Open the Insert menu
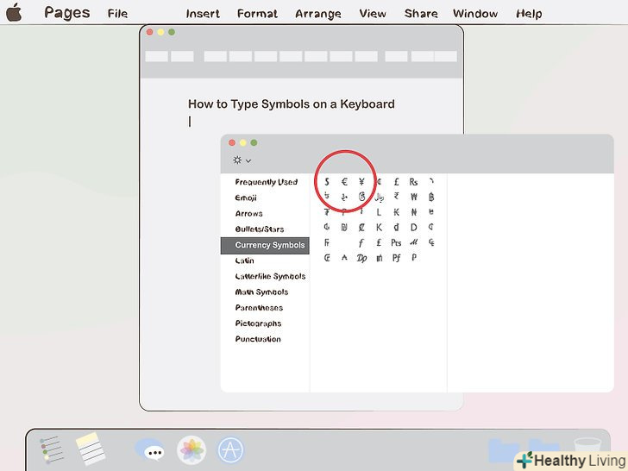Image resolution: width=628 pixels, height=471 pixels. click(203, 14)
